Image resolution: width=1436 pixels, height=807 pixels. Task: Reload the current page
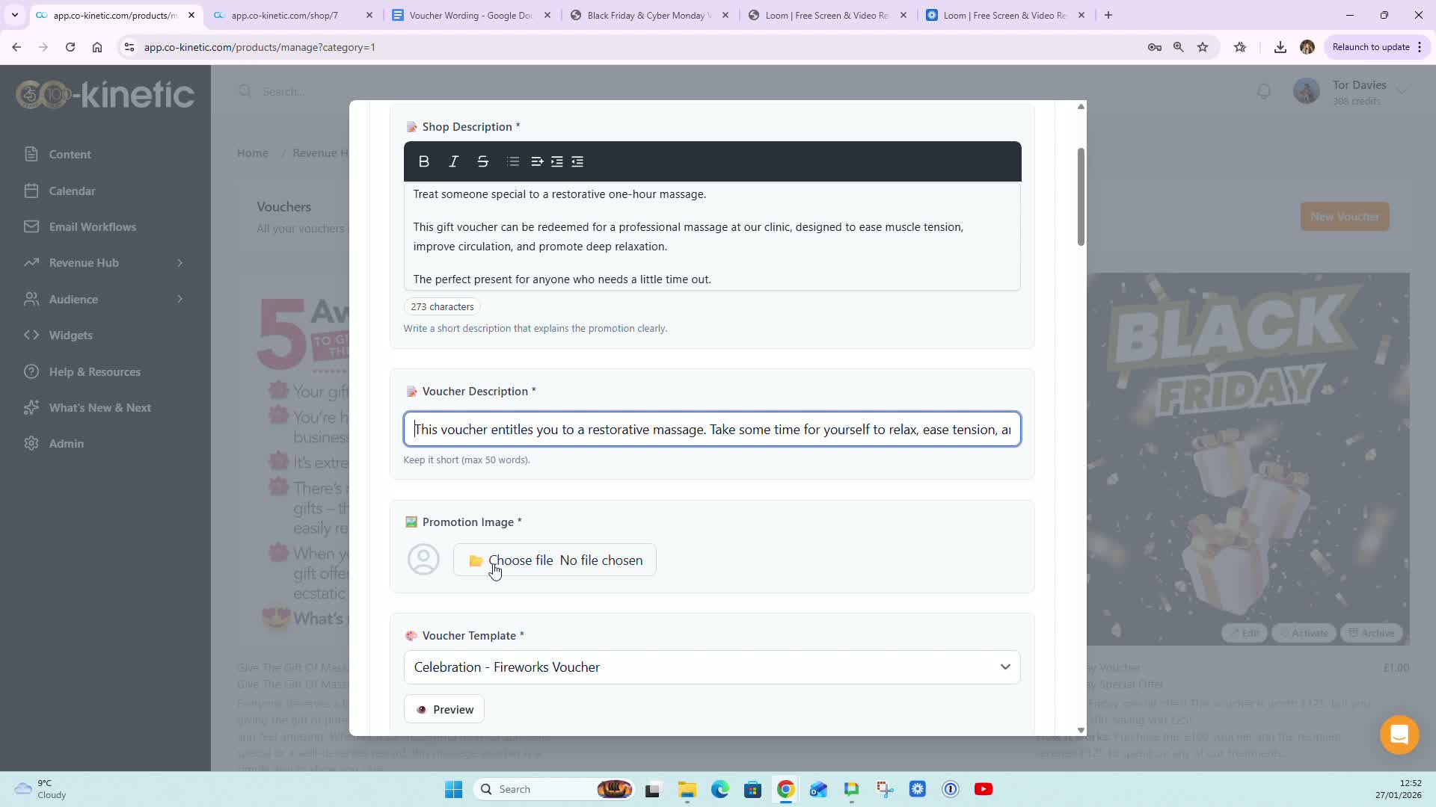coord(70,47)
